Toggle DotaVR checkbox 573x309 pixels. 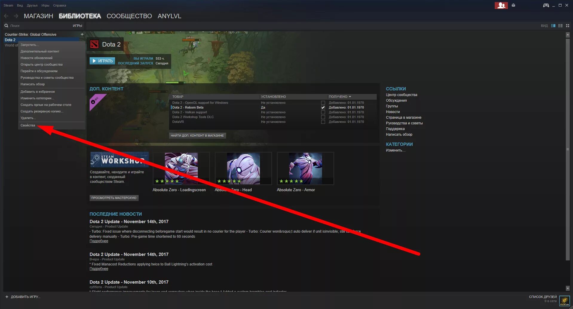(x=323, y=122)
